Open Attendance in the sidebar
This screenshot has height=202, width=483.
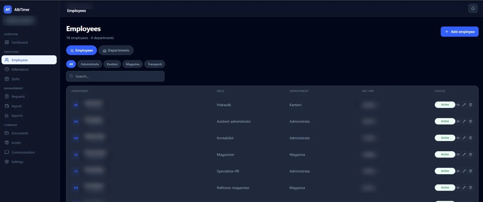click(29, 69)
